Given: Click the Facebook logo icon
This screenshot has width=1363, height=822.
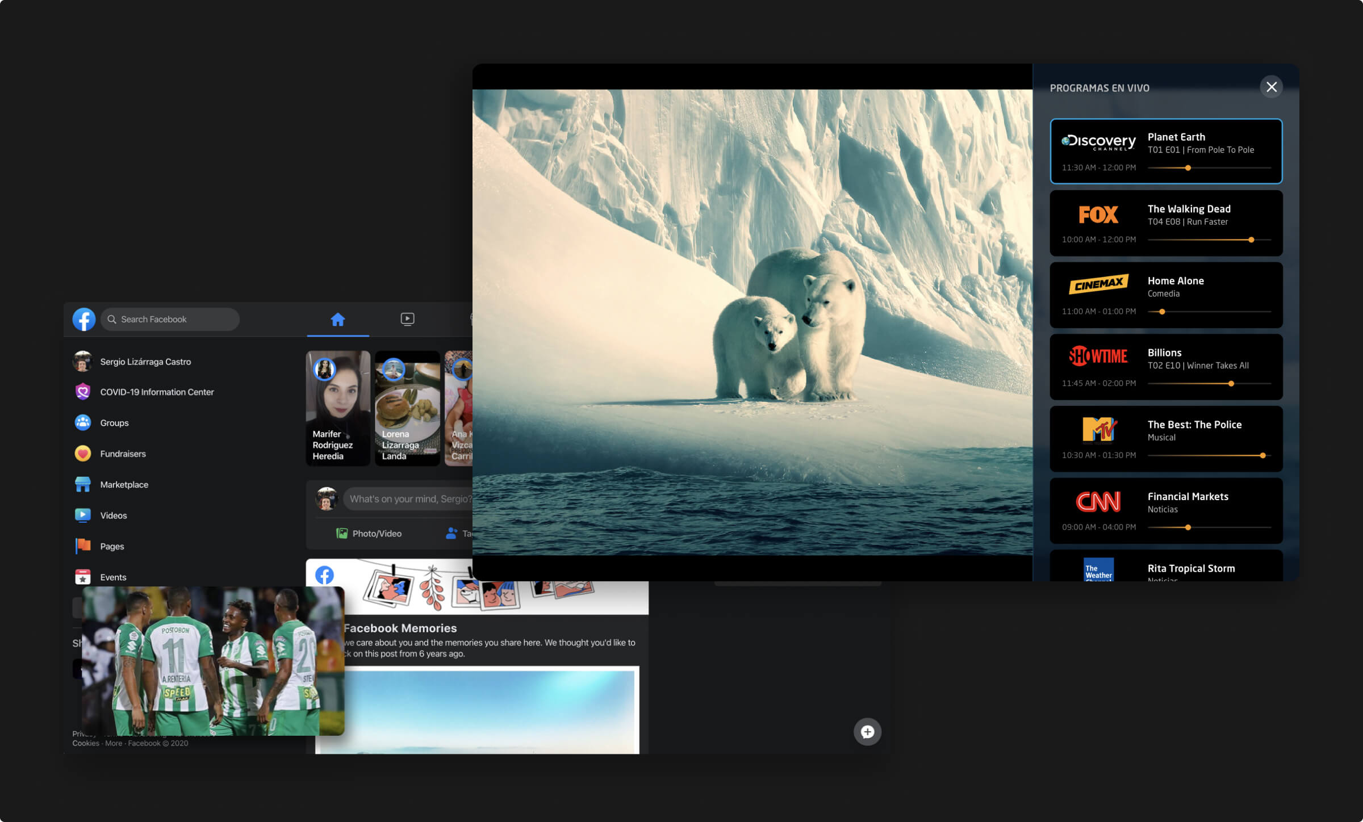Looking at the screenshot, I should coord(83,320).
